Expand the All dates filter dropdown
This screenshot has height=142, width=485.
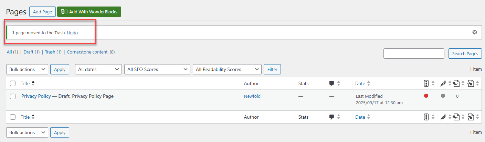(98, 69)
